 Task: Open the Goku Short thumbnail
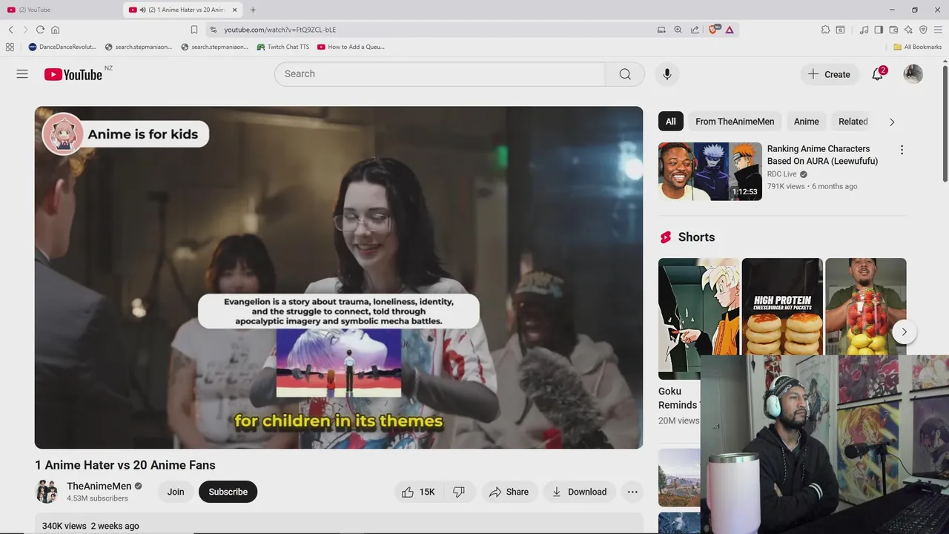point(698,319)
